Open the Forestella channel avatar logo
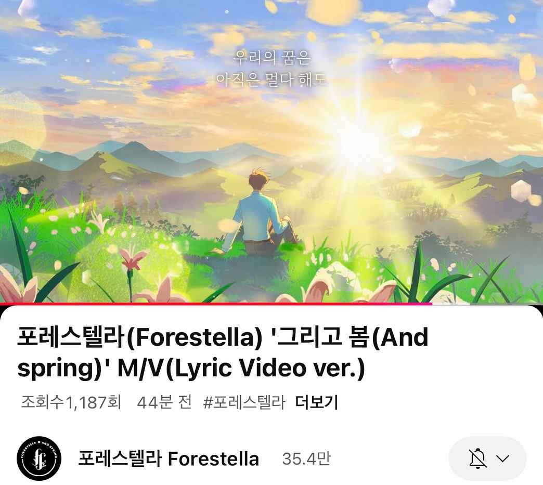 point(39,458)
